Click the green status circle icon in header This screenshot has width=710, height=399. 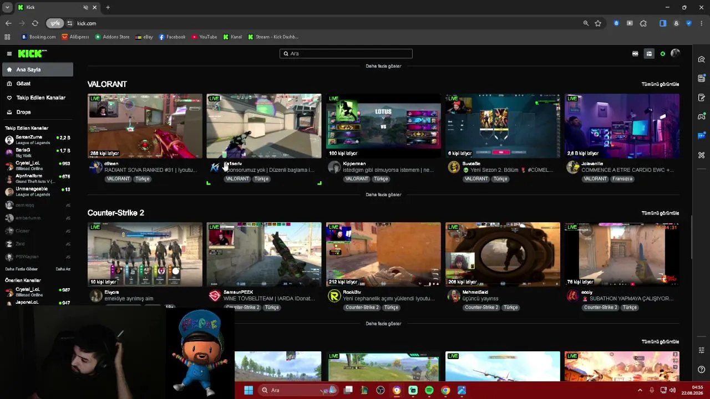coord(662,54)
